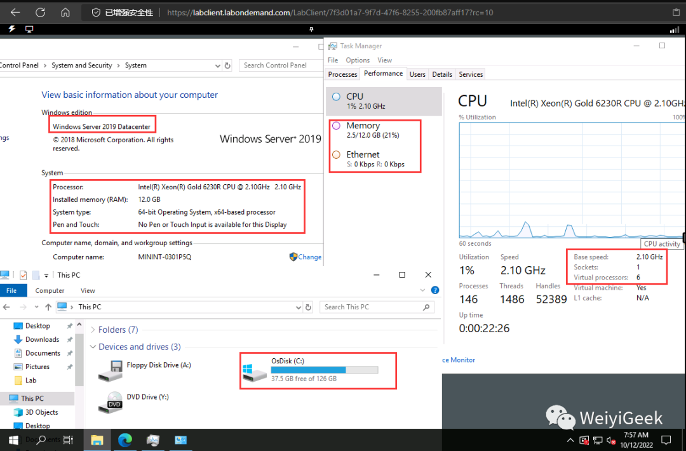Screen dimensions: 686x451
Task: Select Pictures in navigation pane
Action: point(37,367)
